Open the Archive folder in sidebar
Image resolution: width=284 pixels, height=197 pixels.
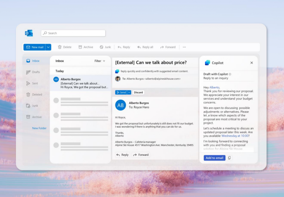coord(34,117)
